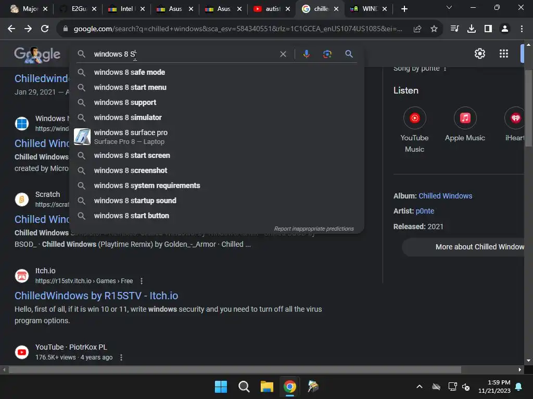Clear the search box text
Viewport: 533px width, 399px height.
tap(283, 54)
